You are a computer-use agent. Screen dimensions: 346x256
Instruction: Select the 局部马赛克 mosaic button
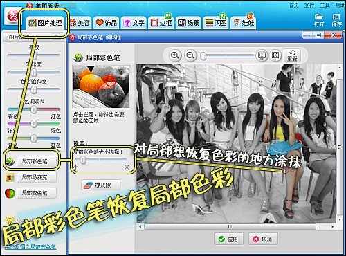click(37, 177)
